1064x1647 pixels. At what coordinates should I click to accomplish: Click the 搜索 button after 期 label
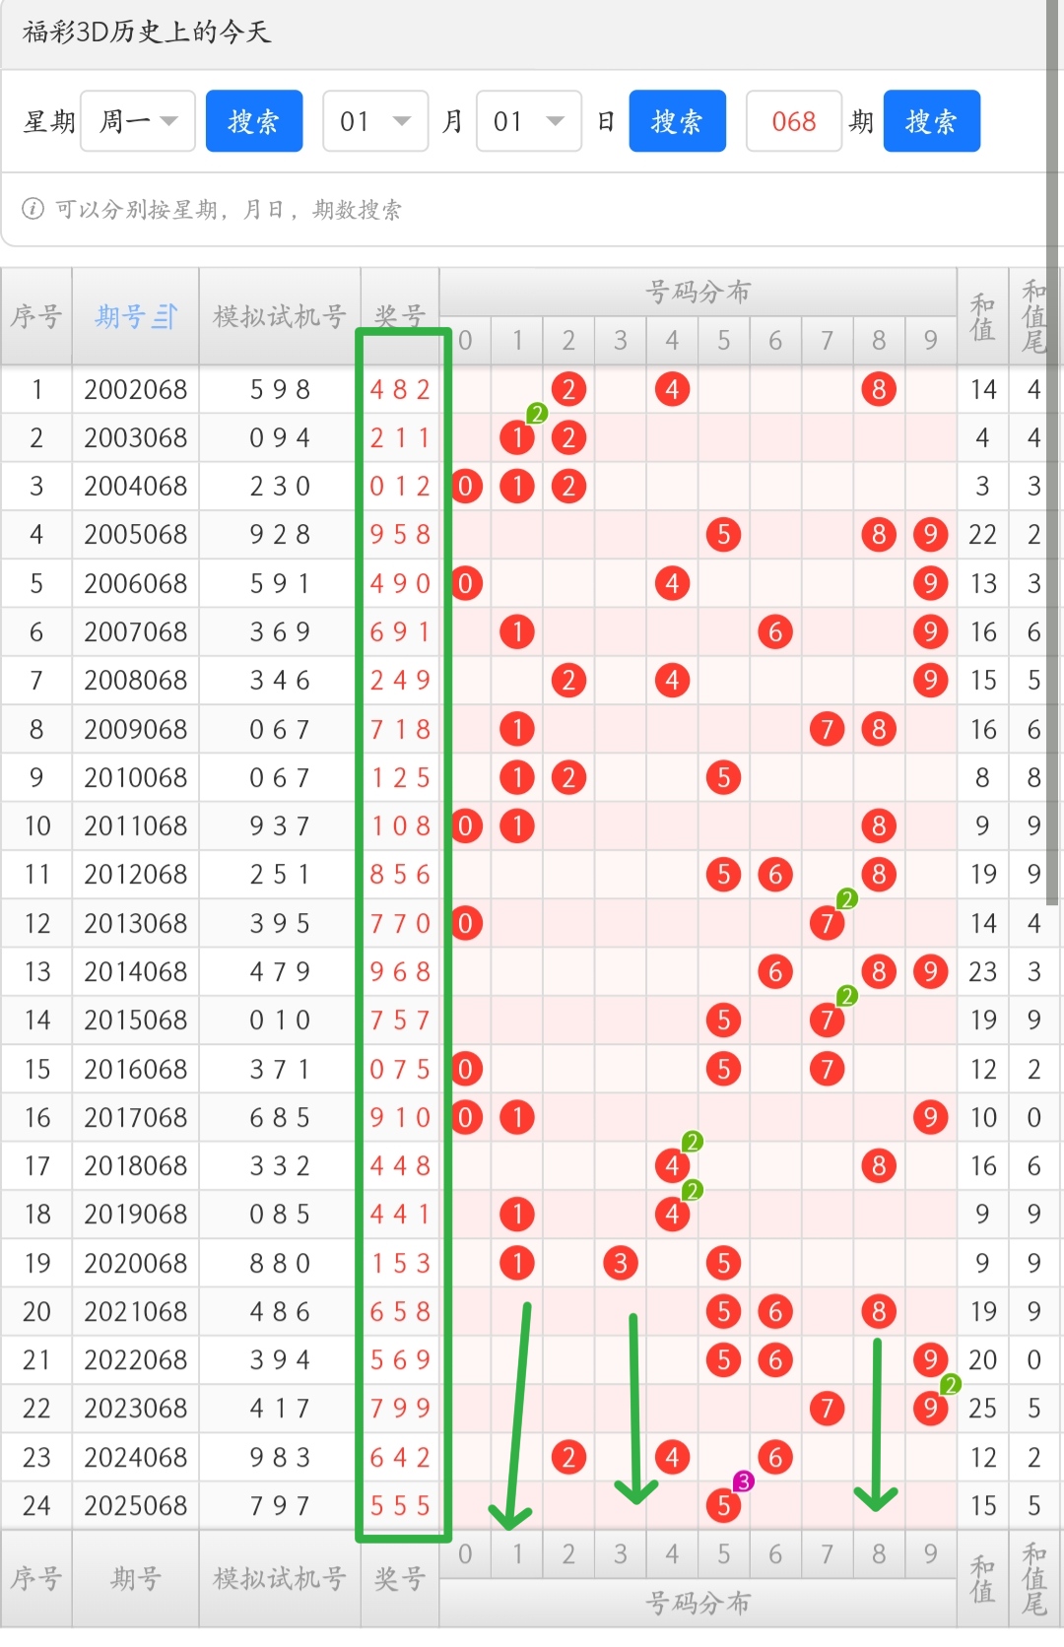(932, 121)
